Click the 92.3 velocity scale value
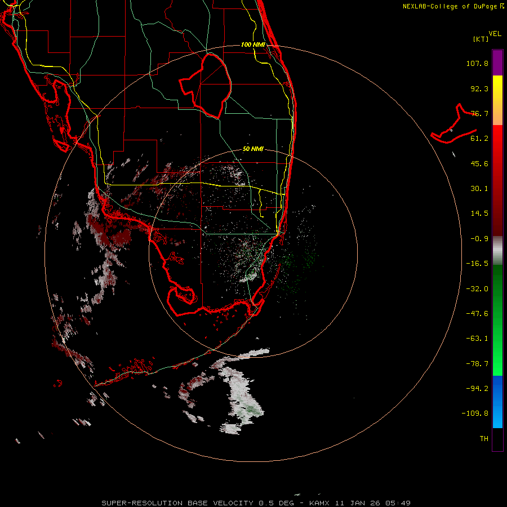507x507 pixels. (x=479, y=88)
